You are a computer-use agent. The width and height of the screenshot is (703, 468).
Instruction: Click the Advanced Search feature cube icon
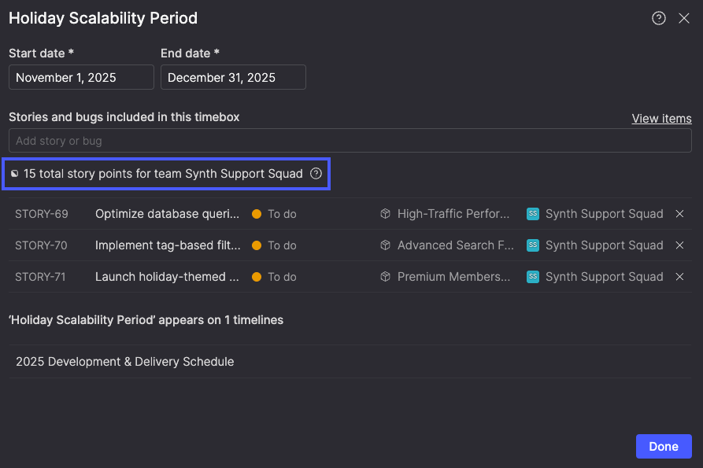(385, 245)
